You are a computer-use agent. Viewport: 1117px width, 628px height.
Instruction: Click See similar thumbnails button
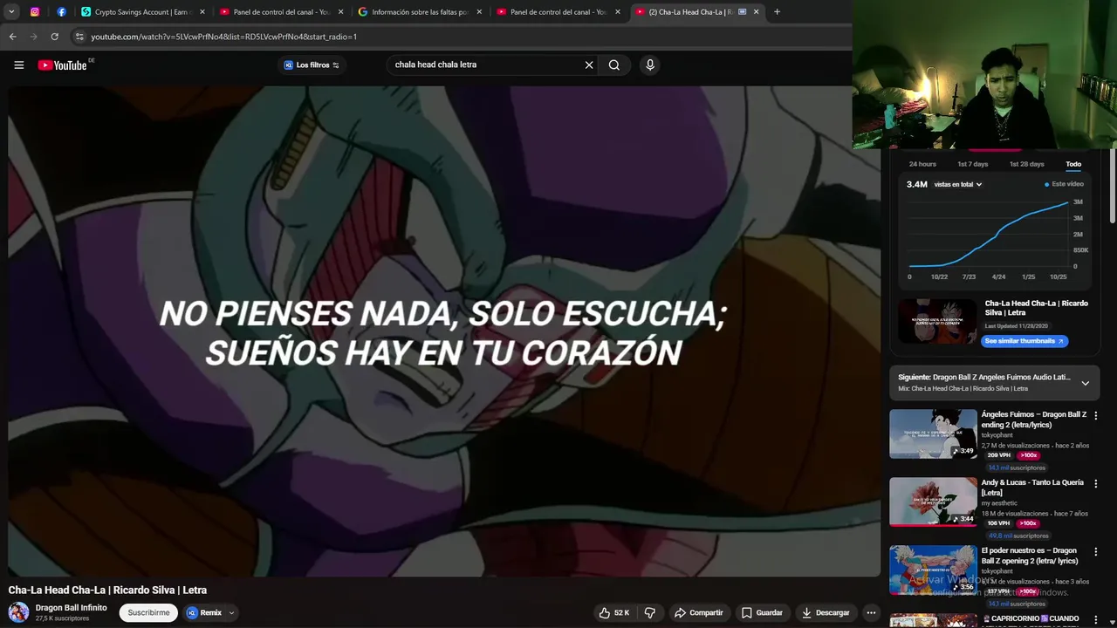1024,341
